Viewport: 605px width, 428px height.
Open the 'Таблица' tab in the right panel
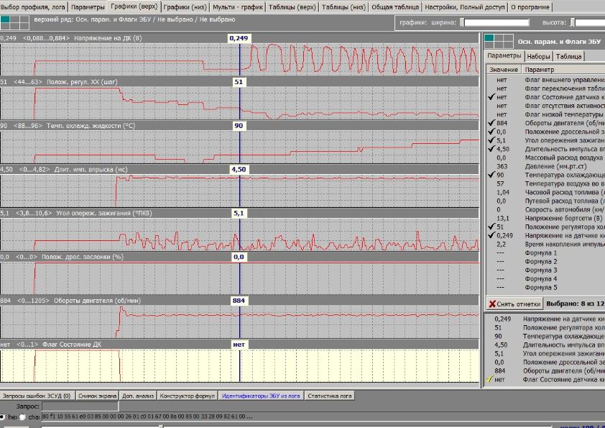pyautogui.click(x=568, y=56)
